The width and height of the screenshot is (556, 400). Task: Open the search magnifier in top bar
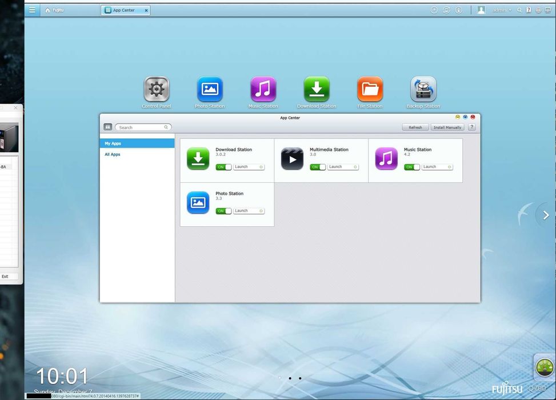click(519, 10)
